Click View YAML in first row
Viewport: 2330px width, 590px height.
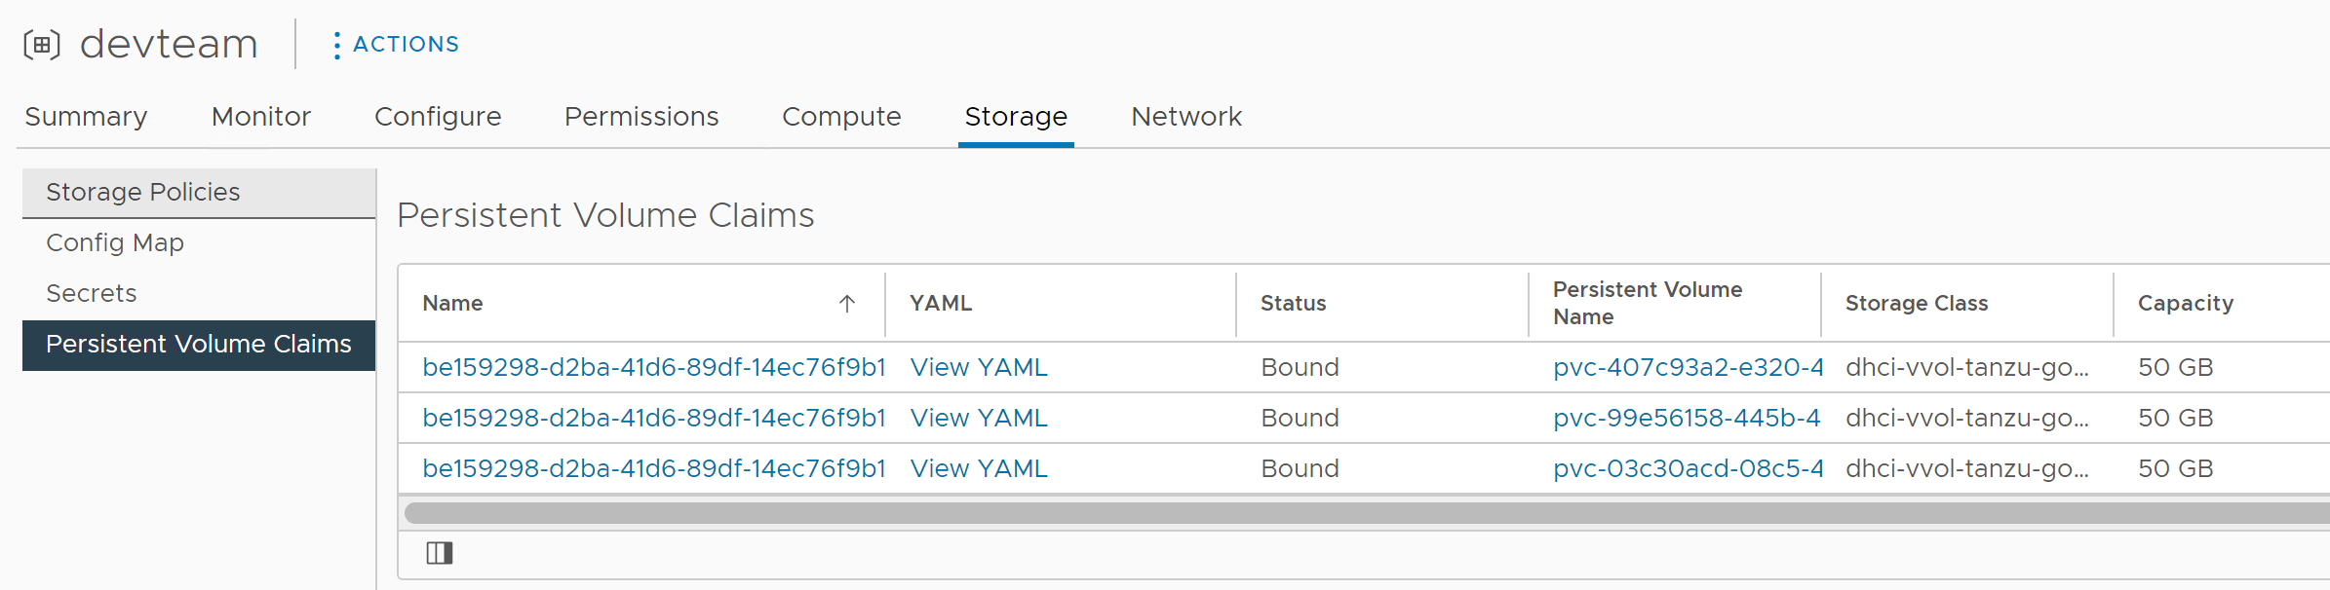[979, 367]
